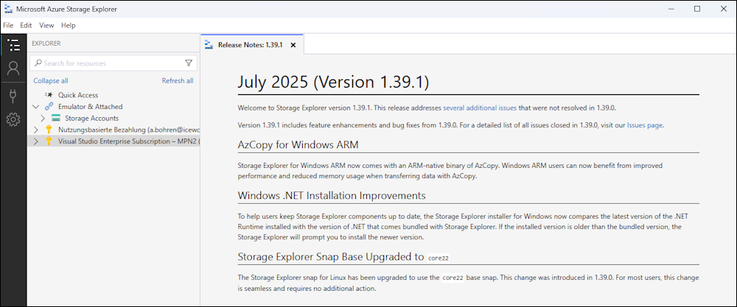Click the Quick Access star icon
Image resolution: width=737 pixels, height=307 pixels.
49,95
